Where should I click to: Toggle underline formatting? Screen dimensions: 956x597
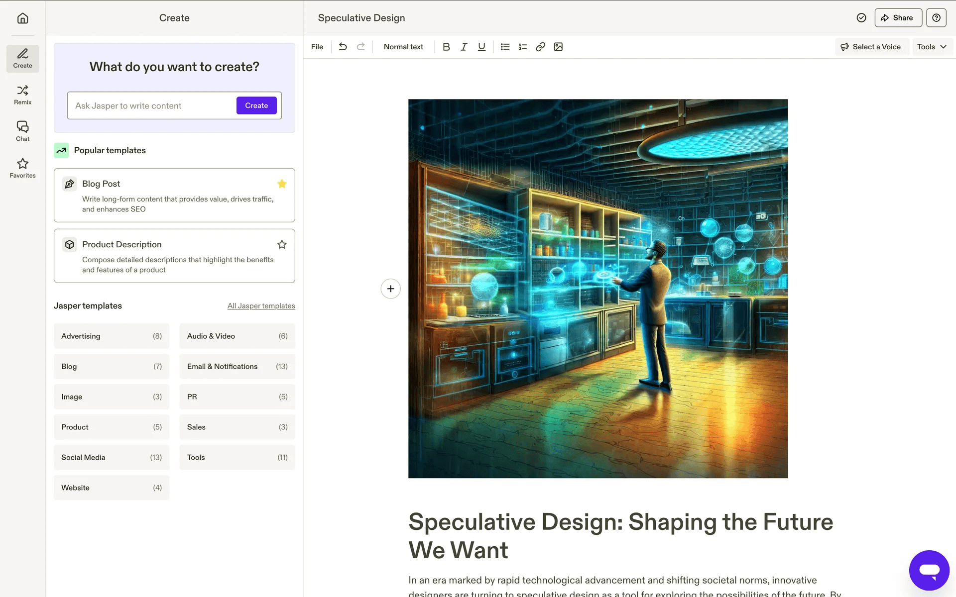pyautogui.click(x=481, y=47)
